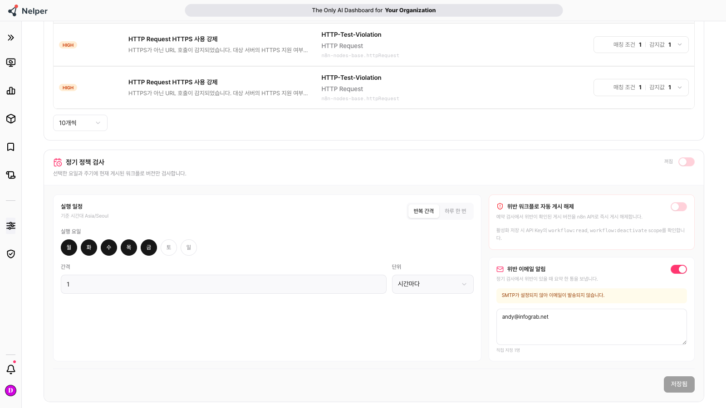This screenshot has width=726, height=408.
Task: Expand second HIGH row's 매칭 조건 details
Action: point(641,87)
